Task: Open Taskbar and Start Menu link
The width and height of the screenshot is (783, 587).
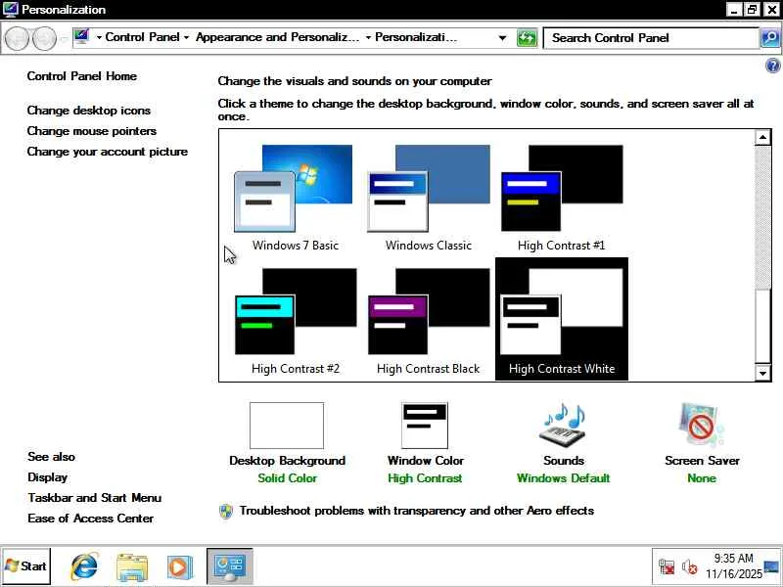Action: pos(94,498)
